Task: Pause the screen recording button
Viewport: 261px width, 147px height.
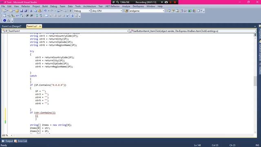Action: (170, 2)
